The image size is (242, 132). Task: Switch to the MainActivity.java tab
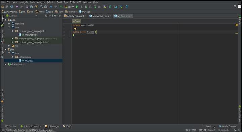click(100, 16)
